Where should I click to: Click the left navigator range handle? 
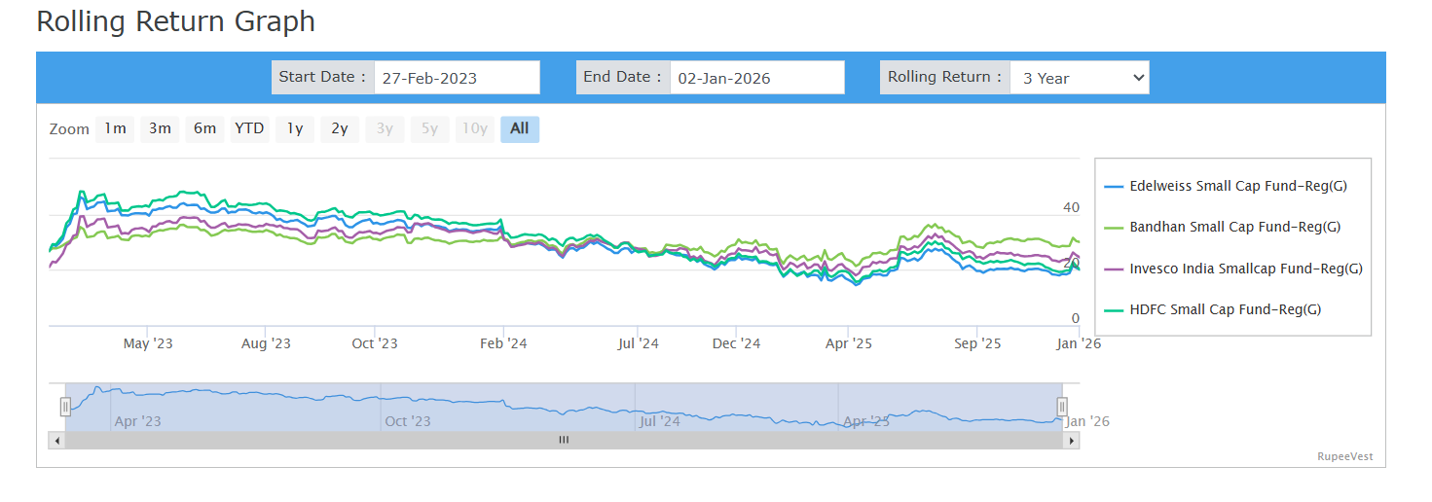[x=65, y=407]
